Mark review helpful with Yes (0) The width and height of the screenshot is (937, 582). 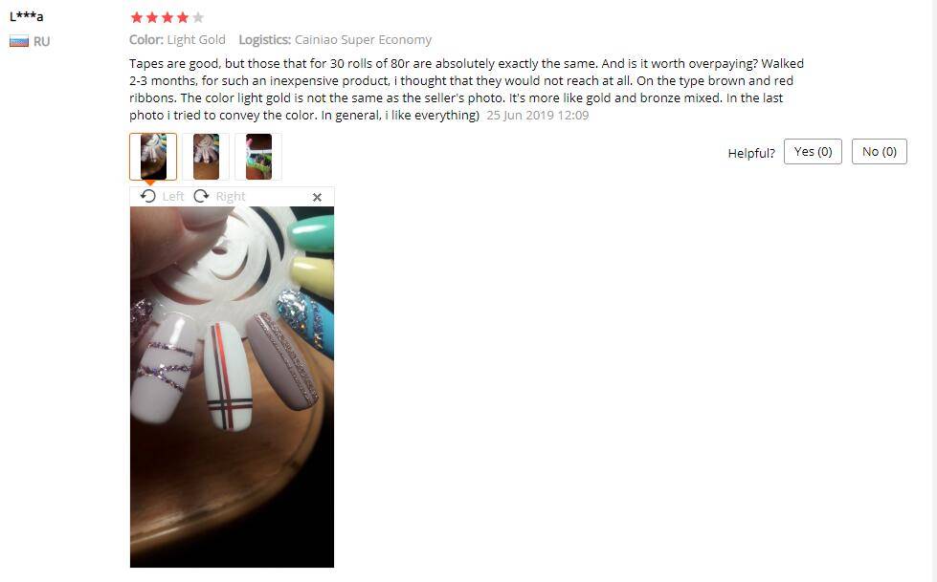[813, 152]
